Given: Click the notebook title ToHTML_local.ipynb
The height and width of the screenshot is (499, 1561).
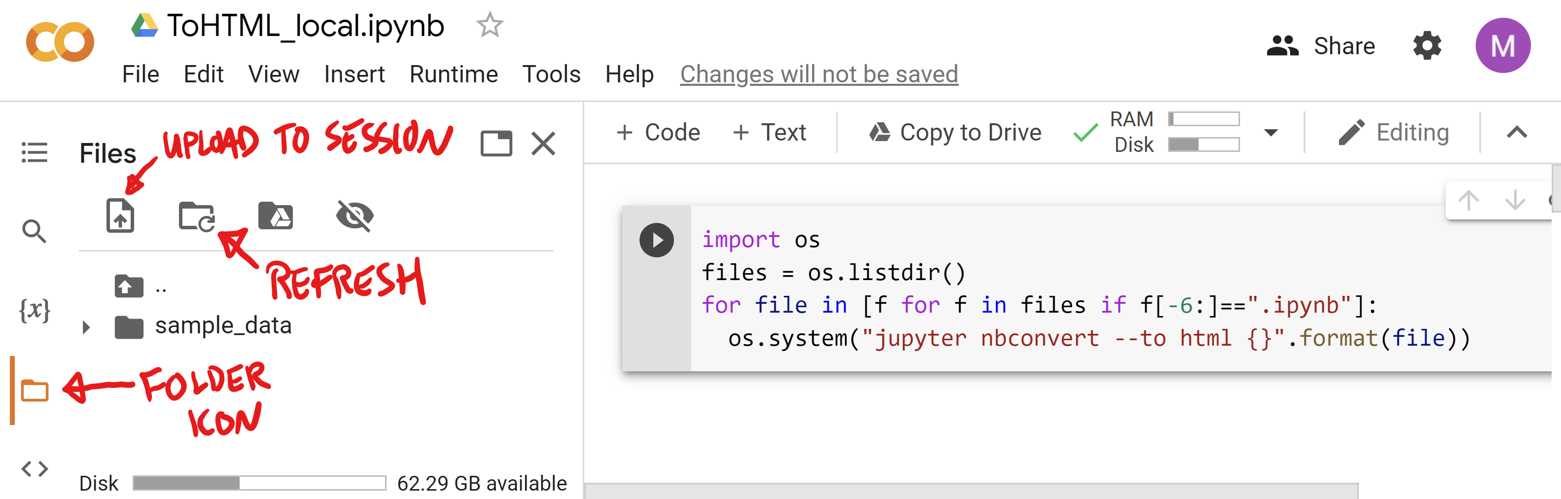Looking at the screenshot, I should click(x=306, y=26).
